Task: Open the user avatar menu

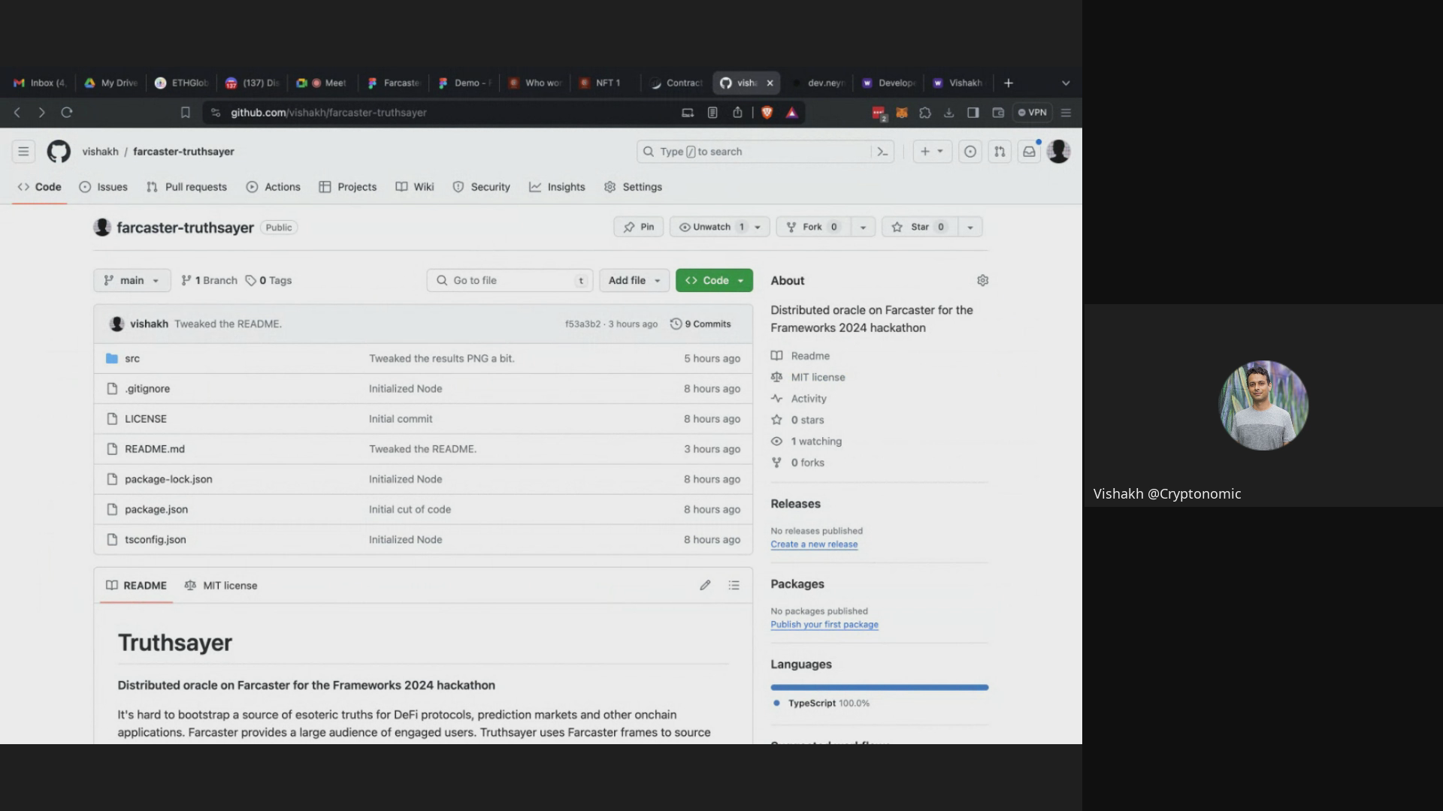Action: click(1059, 152)
